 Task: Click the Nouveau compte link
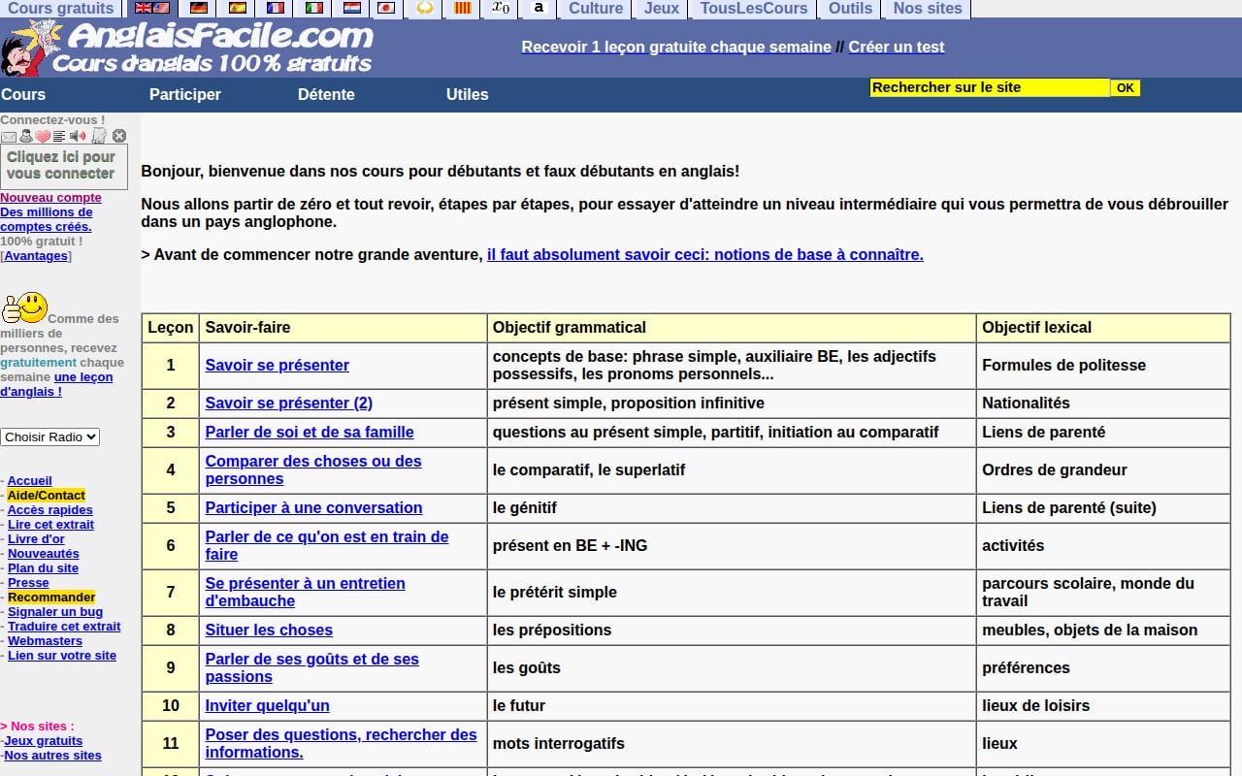(x=50, y=197)
